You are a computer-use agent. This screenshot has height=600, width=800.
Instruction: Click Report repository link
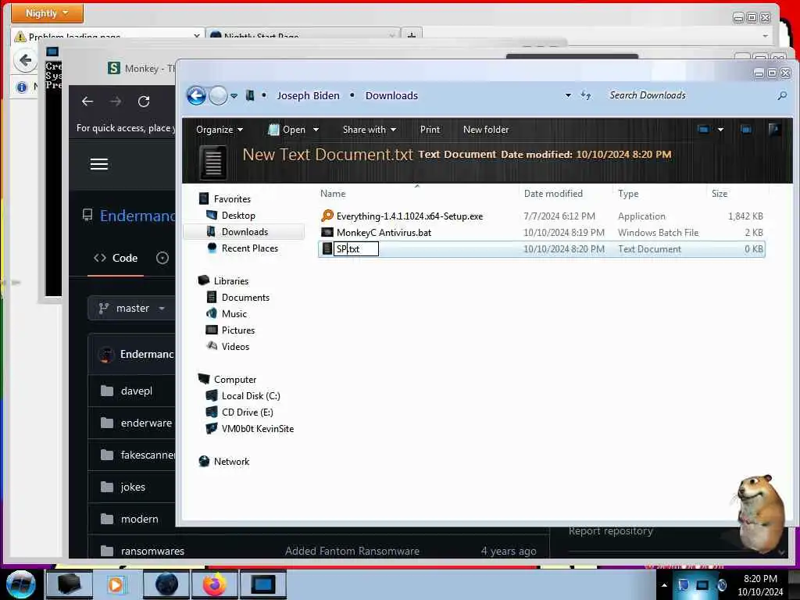click(611, 531)
